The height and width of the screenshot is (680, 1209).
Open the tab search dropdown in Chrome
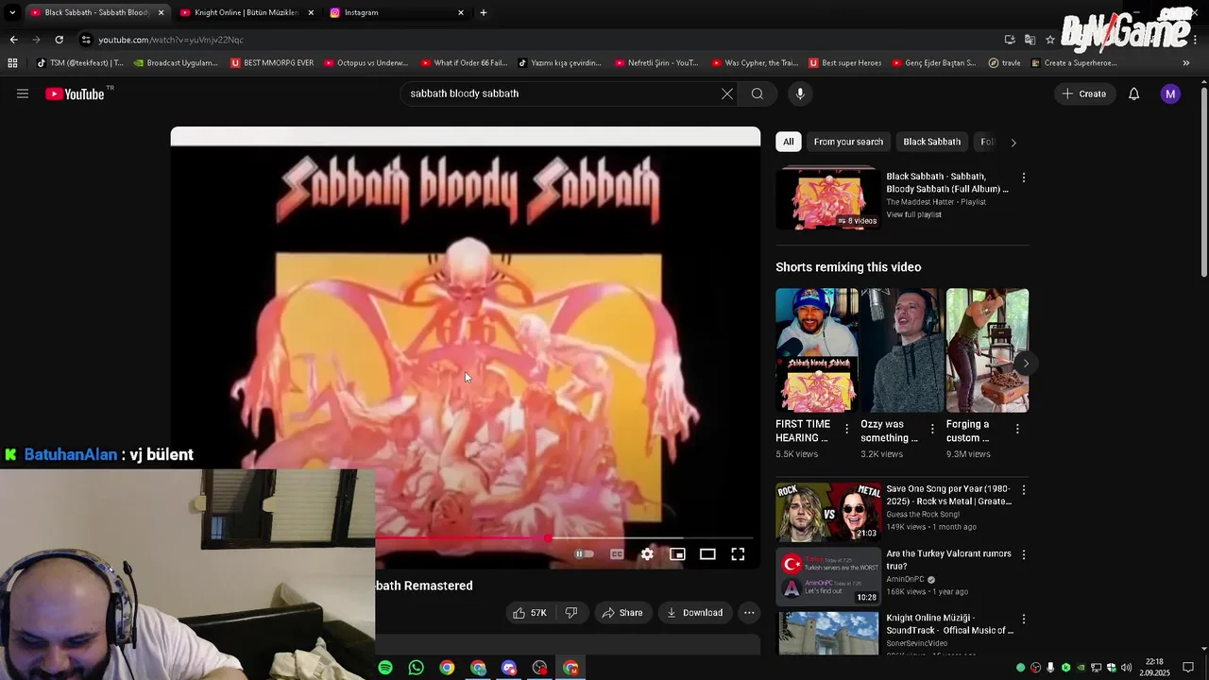[x=12, y=12]
